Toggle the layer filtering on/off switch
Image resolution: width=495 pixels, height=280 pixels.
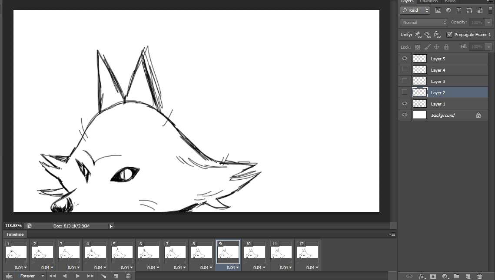click(x=490, y=10)
